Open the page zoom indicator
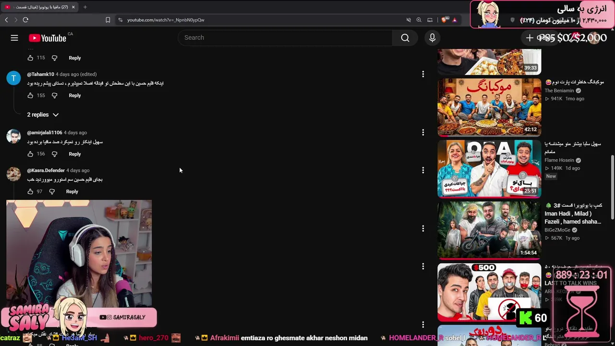 point(419,20)
